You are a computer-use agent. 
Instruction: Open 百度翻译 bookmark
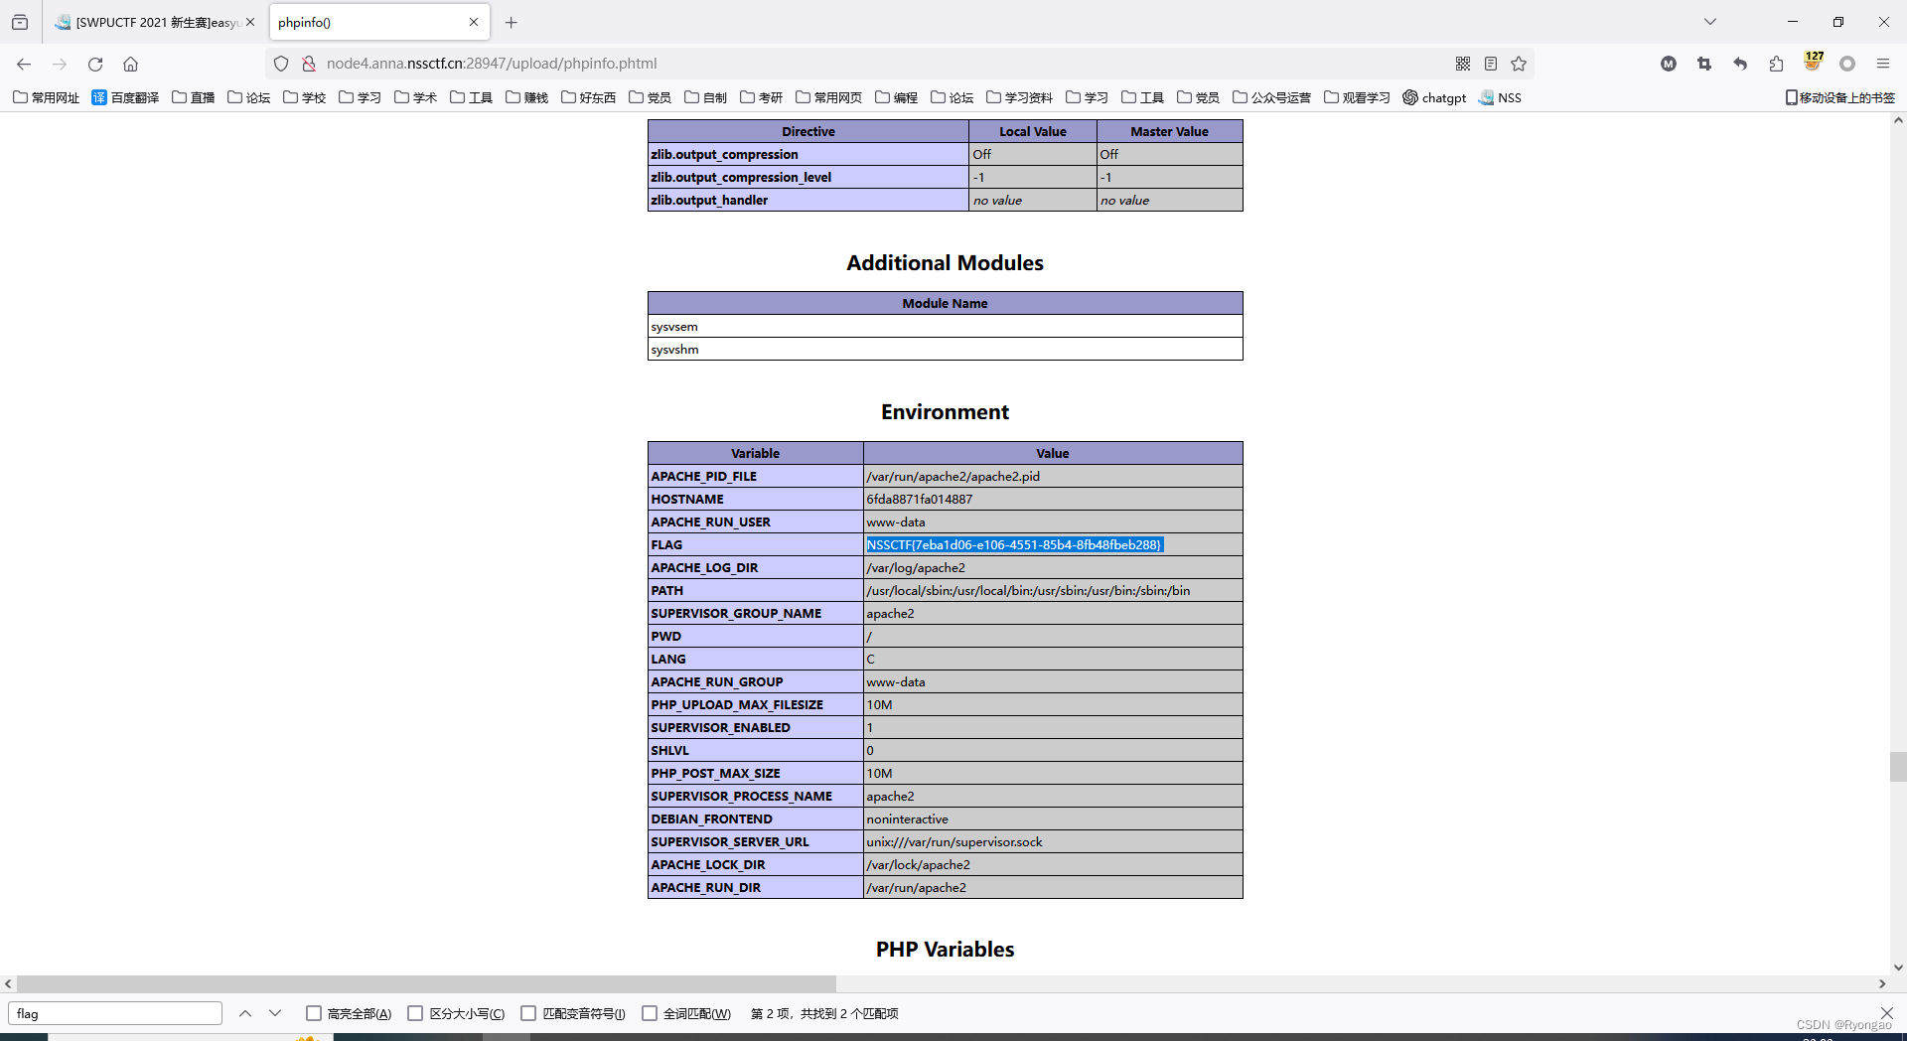tap(125, 97)
